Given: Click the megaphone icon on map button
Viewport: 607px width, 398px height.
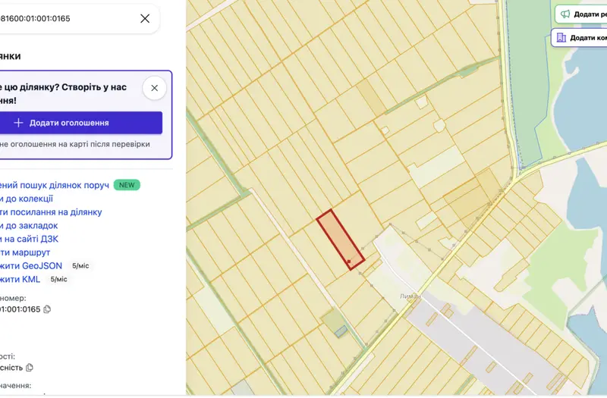Looking at the screenshot, I should (x=565, y=14).
